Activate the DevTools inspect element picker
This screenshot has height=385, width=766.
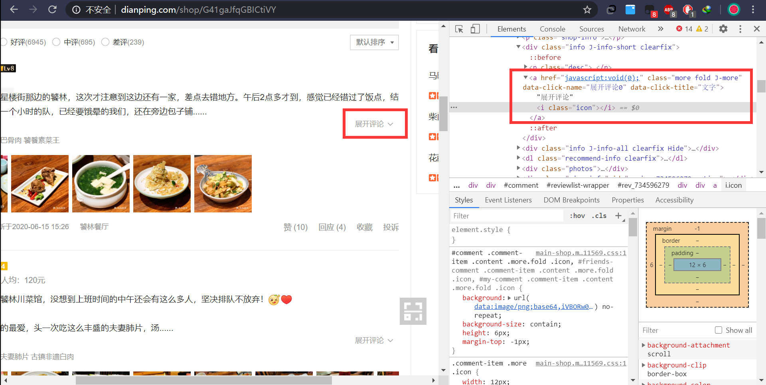point(459,29)
